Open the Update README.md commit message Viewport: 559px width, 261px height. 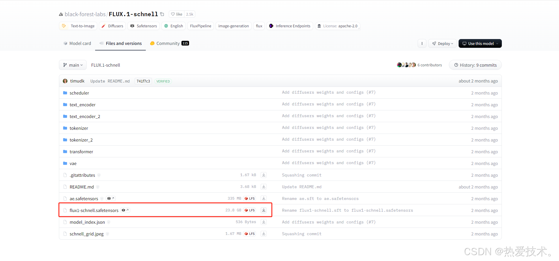[110, 81]
